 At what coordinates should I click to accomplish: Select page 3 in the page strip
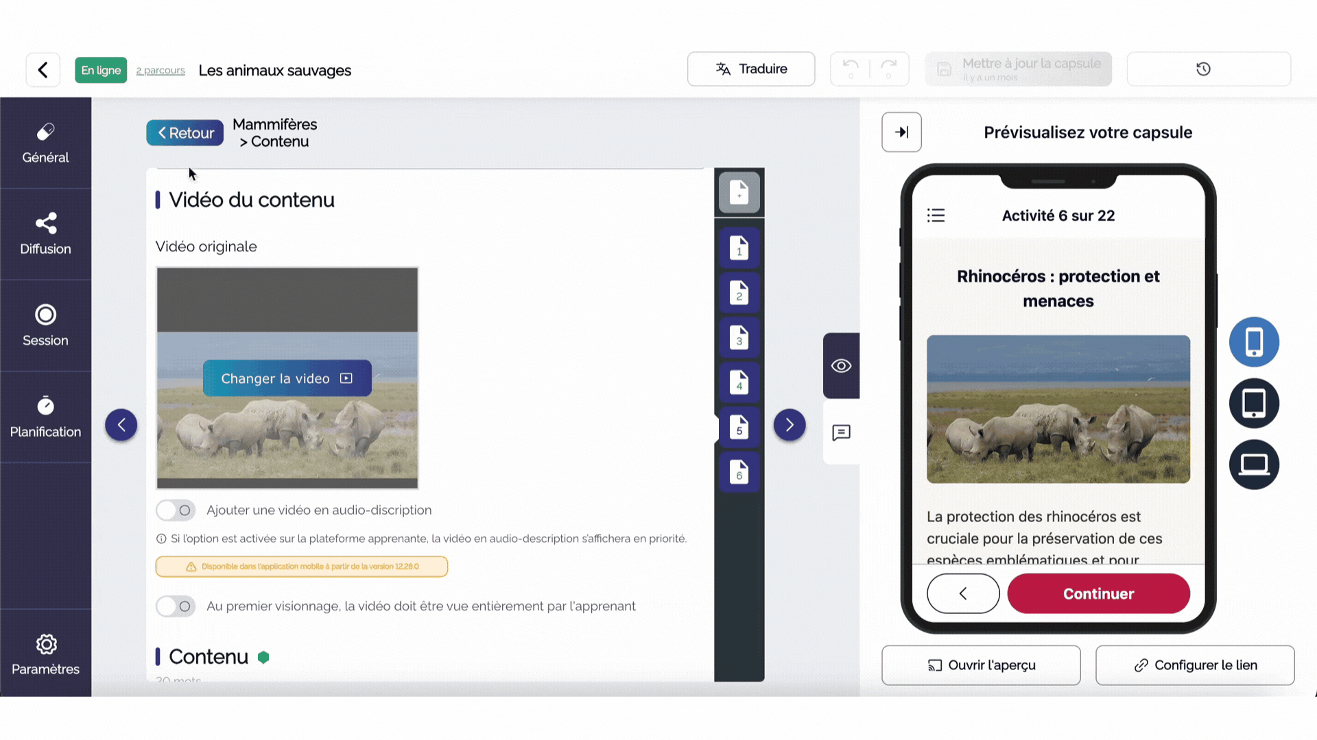click(739, 338)
